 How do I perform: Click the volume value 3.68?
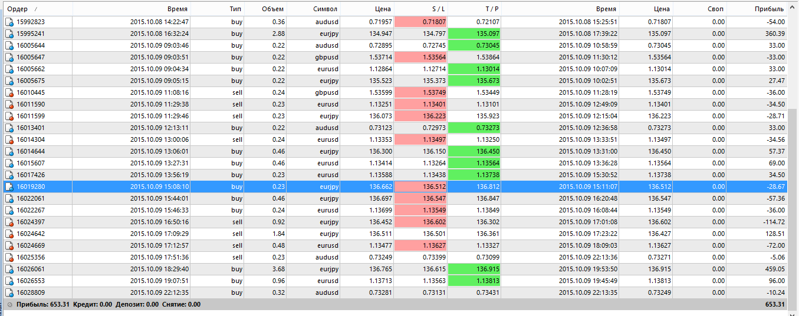click(279, 269)
